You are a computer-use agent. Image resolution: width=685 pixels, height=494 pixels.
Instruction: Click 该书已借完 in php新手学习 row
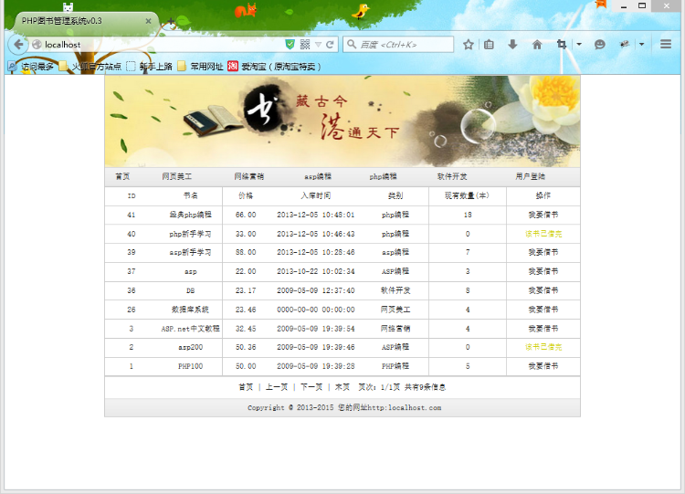543,234
